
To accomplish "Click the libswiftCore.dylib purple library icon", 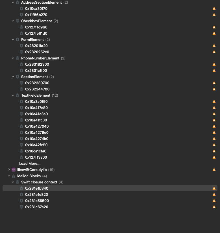I will pos(14,170).
